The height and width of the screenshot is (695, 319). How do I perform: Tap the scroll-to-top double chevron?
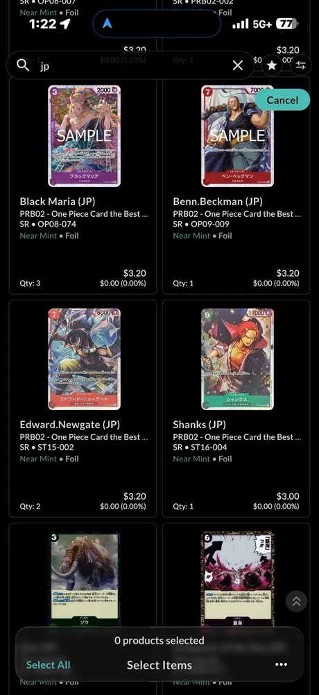tap(296, 601)
